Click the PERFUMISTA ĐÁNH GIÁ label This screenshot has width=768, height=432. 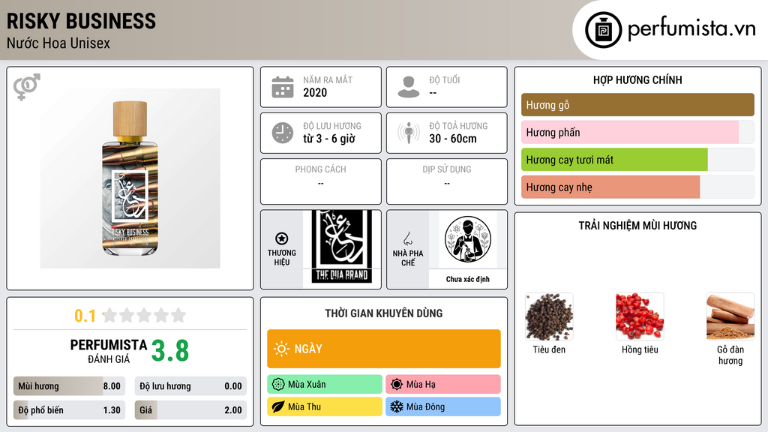pos(109,351)
